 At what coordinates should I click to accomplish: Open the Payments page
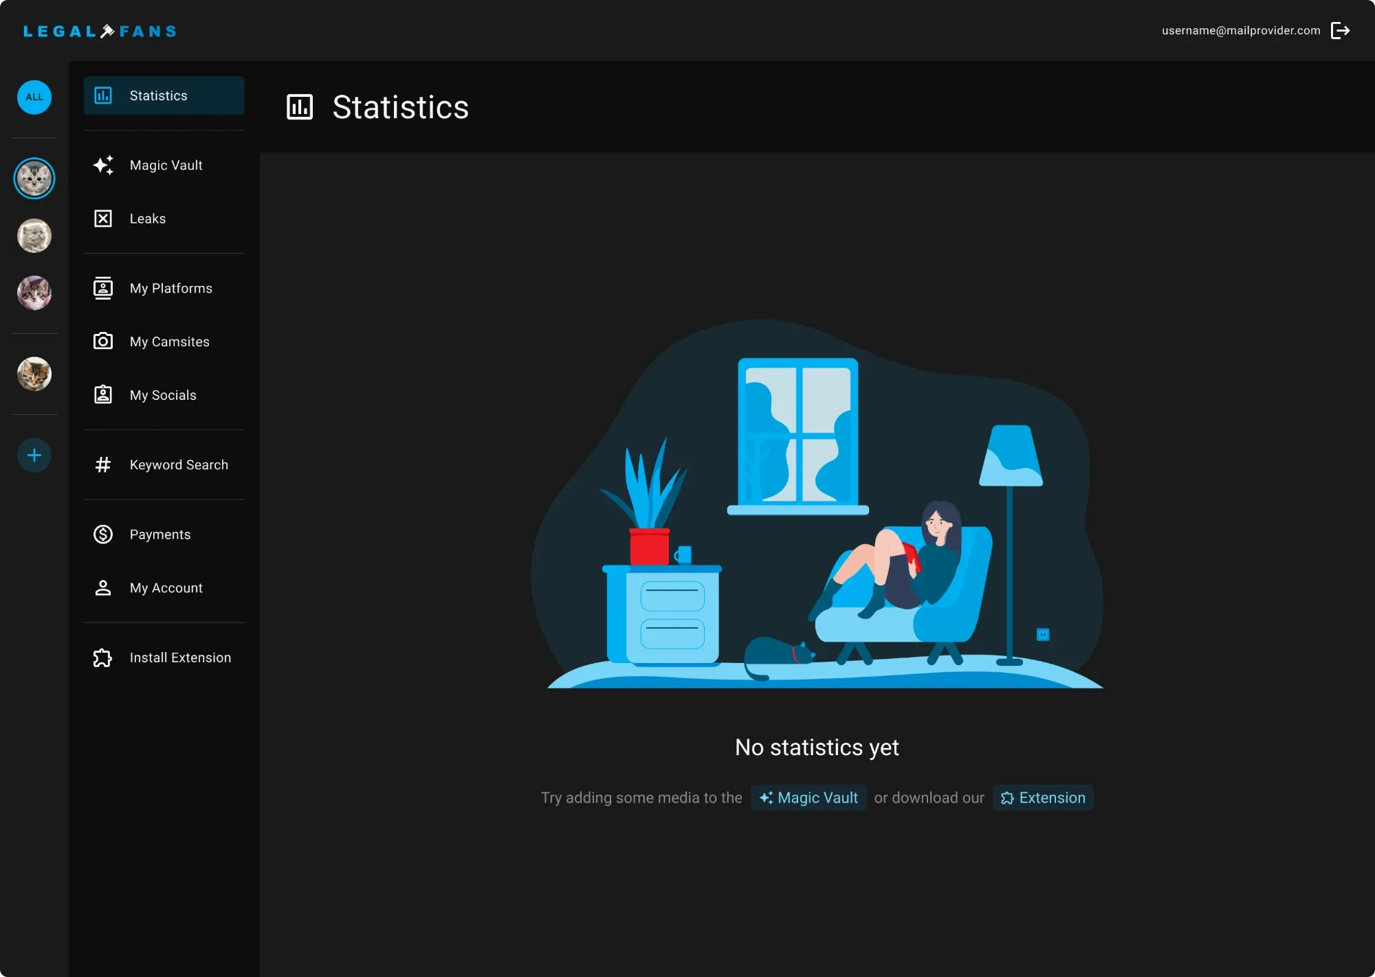(164, 534)
